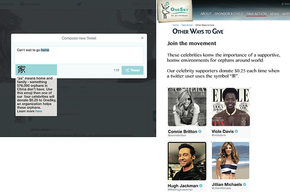Open the @JillianMichaels handle
The image size is (290, 192).
tap(222, 188)
